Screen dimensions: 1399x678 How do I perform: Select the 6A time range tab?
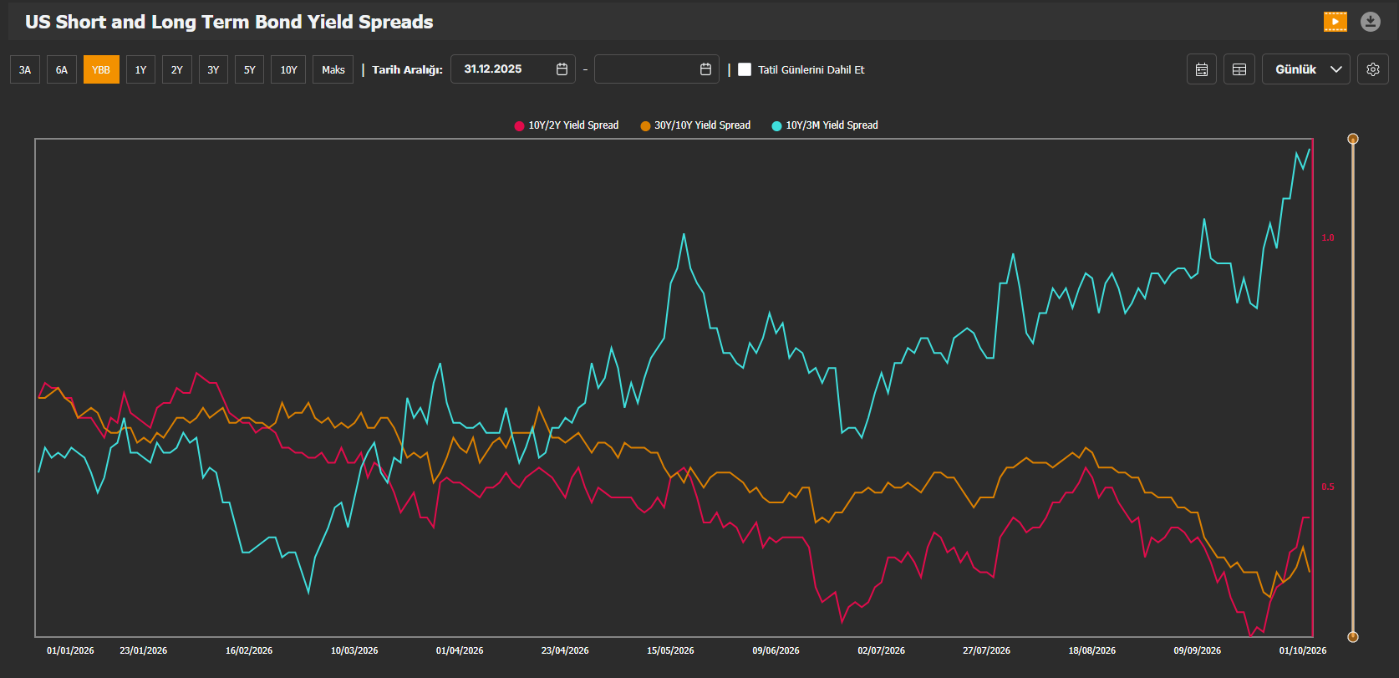tap(62, 69)
